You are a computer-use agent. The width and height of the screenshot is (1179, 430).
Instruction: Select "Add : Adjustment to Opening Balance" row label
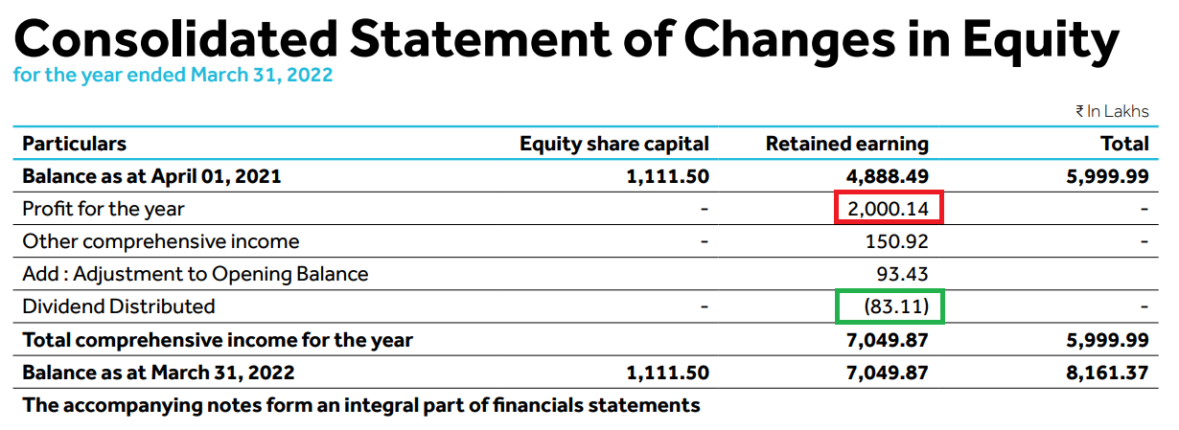[x=195, y=274]
